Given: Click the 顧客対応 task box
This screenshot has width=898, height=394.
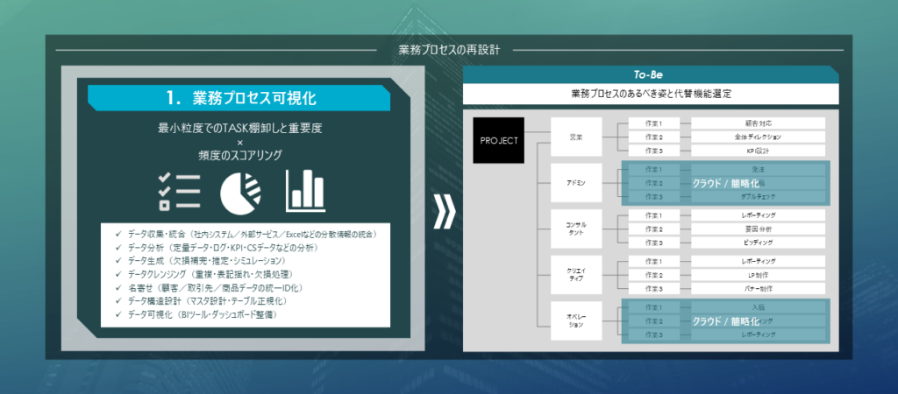Looking at the screenshot, I should tap(758, 123).
